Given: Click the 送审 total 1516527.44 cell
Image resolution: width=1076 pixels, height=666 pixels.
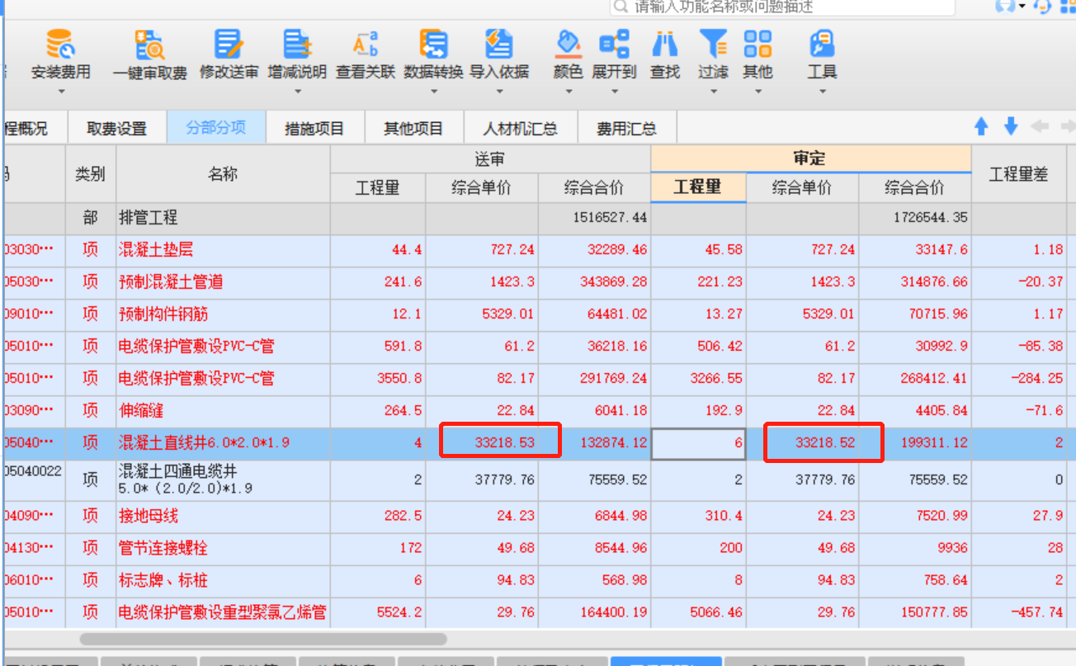Looking at the screenshot, I should (594, 219).
